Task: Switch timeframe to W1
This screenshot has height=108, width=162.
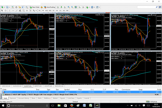Action: (x=64, y=11)
